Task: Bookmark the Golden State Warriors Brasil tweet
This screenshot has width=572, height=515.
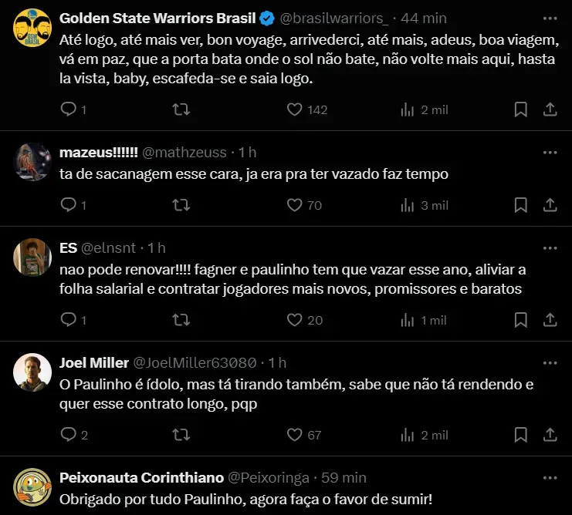Action: coord(521,109)
